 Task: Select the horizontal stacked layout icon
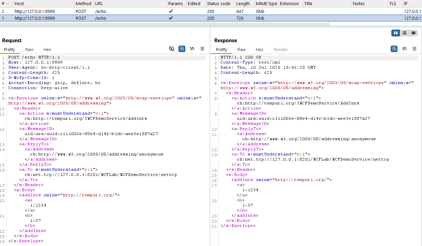point(404,33)
